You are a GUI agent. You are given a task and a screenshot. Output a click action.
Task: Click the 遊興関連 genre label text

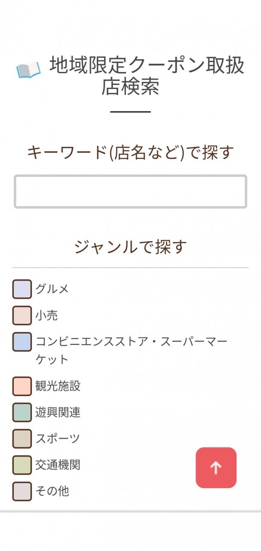pos(58,412)
